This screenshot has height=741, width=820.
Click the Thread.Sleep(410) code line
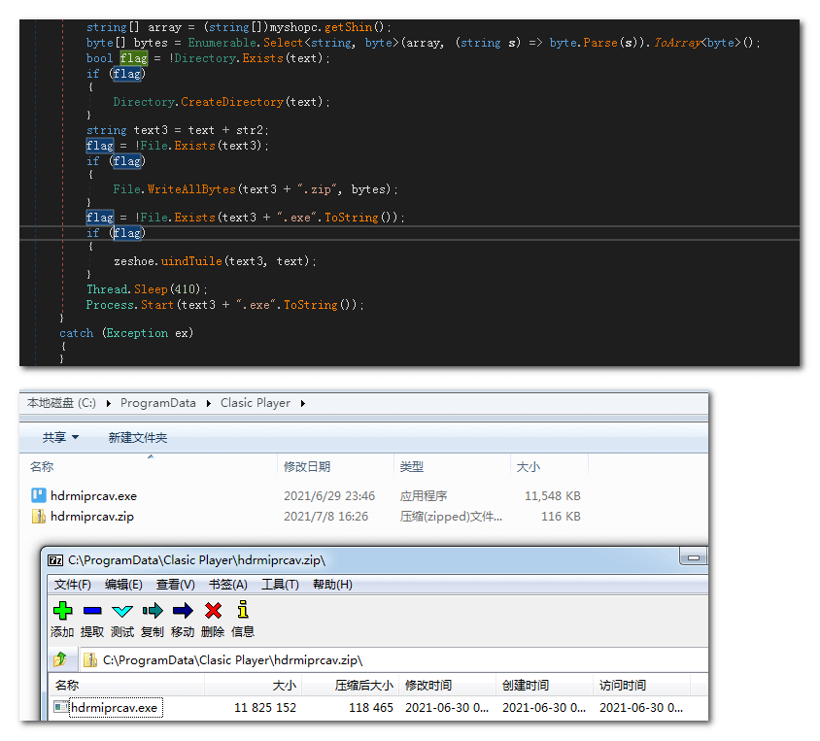click(147, 289)
